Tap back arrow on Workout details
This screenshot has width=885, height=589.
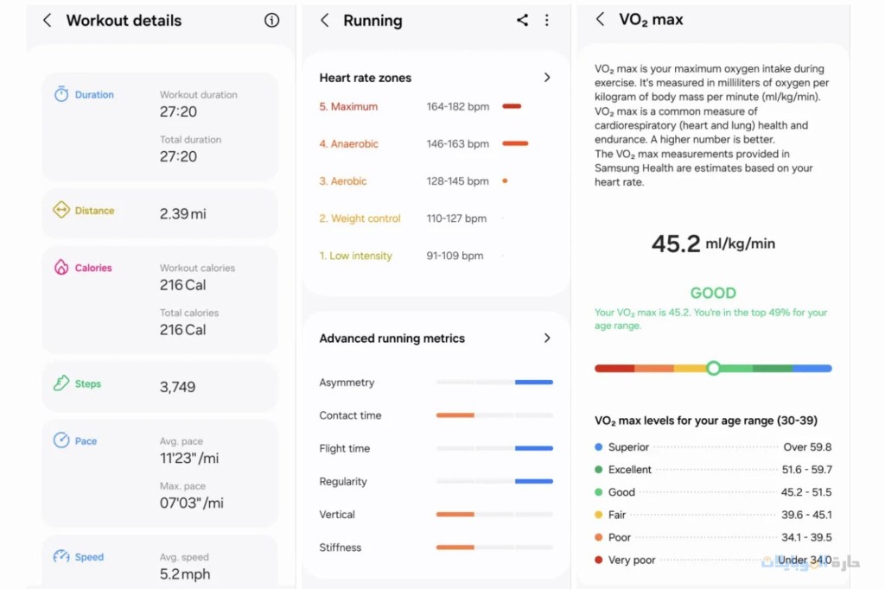tap(48, 21)
